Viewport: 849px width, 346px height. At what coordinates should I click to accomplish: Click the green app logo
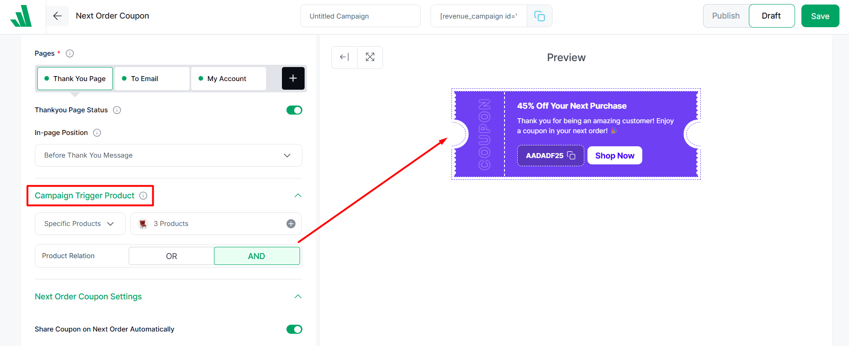click(21, 16)
